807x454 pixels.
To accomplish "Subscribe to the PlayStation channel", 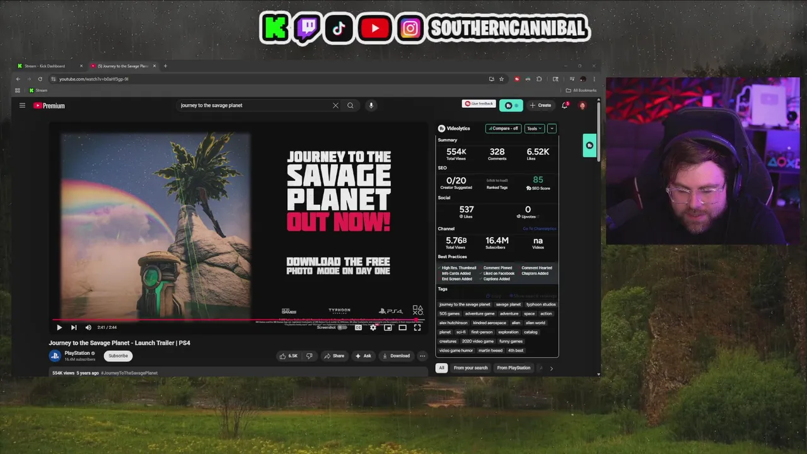I will tap(118, 356).
